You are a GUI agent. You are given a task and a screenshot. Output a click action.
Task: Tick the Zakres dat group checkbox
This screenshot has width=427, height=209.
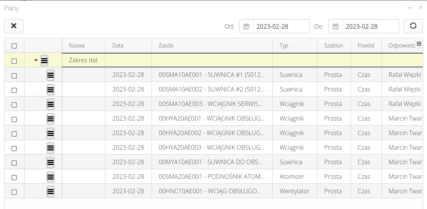click(14, 61)
